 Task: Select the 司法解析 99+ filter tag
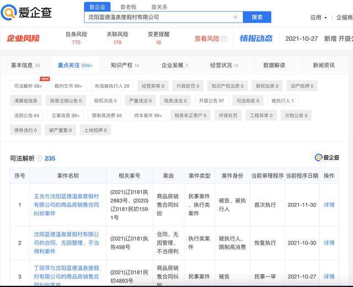(x=28, y=86)
